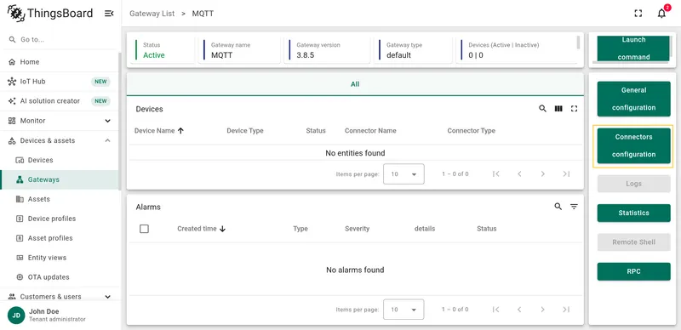
Task: Click the RPC button
Action: coord(633,272)
